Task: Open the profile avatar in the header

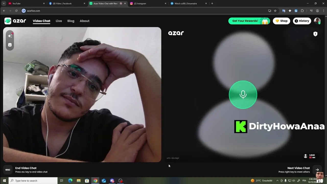Action: pos(317,21)
